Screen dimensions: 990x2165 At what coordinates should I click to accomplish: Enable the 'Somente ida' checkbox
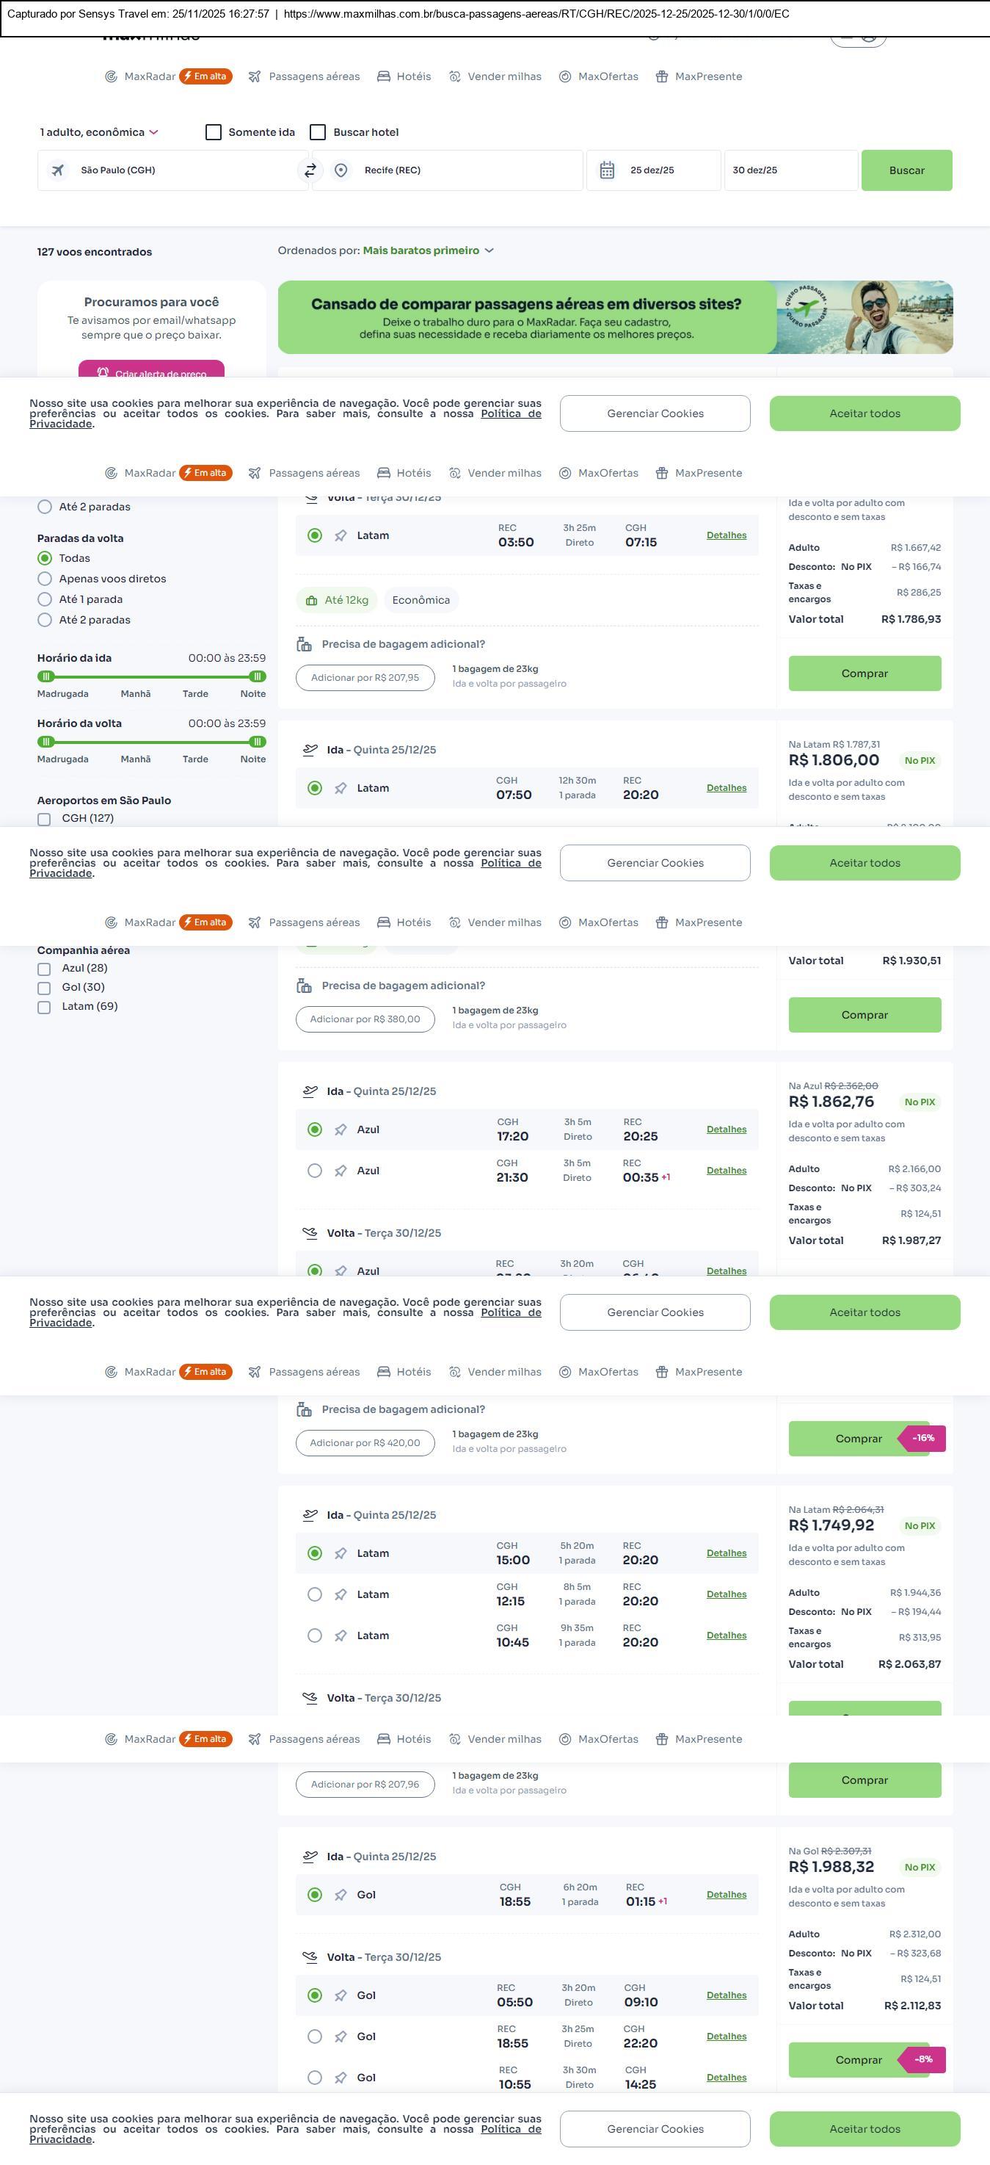tap(214, 132)
